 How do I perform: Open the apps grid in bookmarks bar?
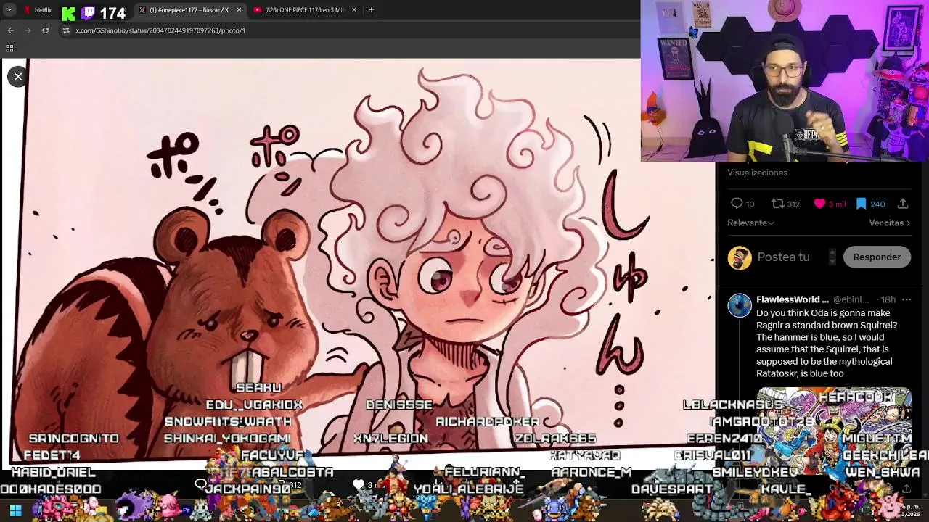click(9, 49)
